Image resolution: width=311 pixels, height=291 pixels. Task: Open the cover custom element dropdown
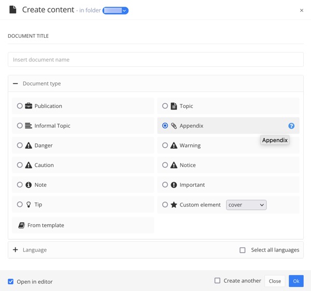click(x=246, y=205)
